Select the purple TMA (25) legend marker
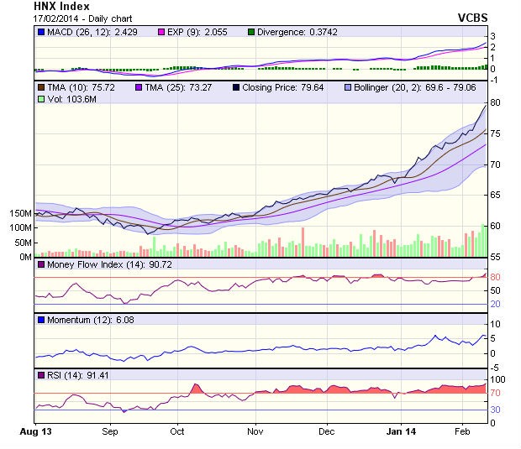The height and width of the screenshot is (449, 521). point(139,86)
